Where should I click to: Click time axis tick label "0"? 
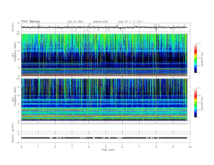(21, 147)
